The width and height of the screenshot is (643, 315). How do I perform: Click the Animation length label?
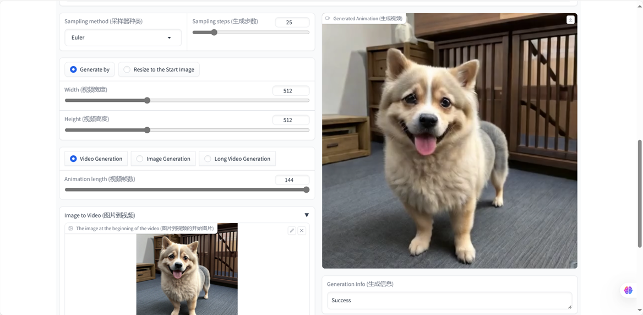(x=100, y=179)
